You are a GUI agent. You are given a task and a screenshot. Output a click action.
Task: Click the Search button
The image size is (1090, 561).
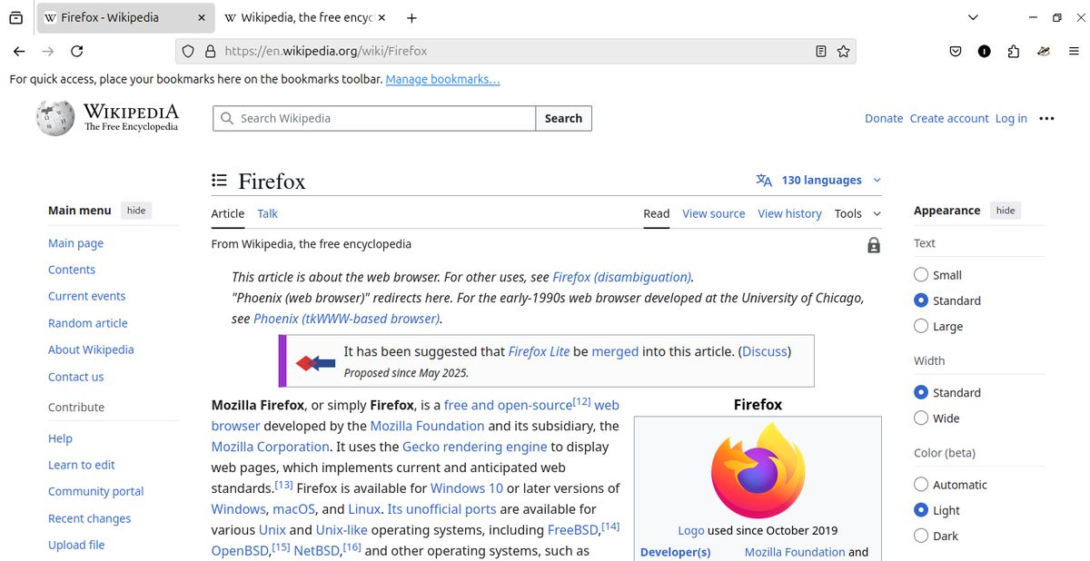pyautogui.click(x=563, y=118)
